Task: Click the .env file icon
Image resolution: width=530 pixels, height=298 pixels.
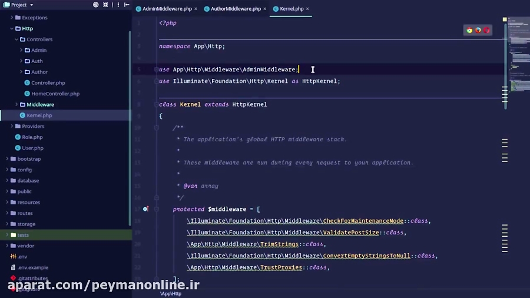Action: (13, 256)
